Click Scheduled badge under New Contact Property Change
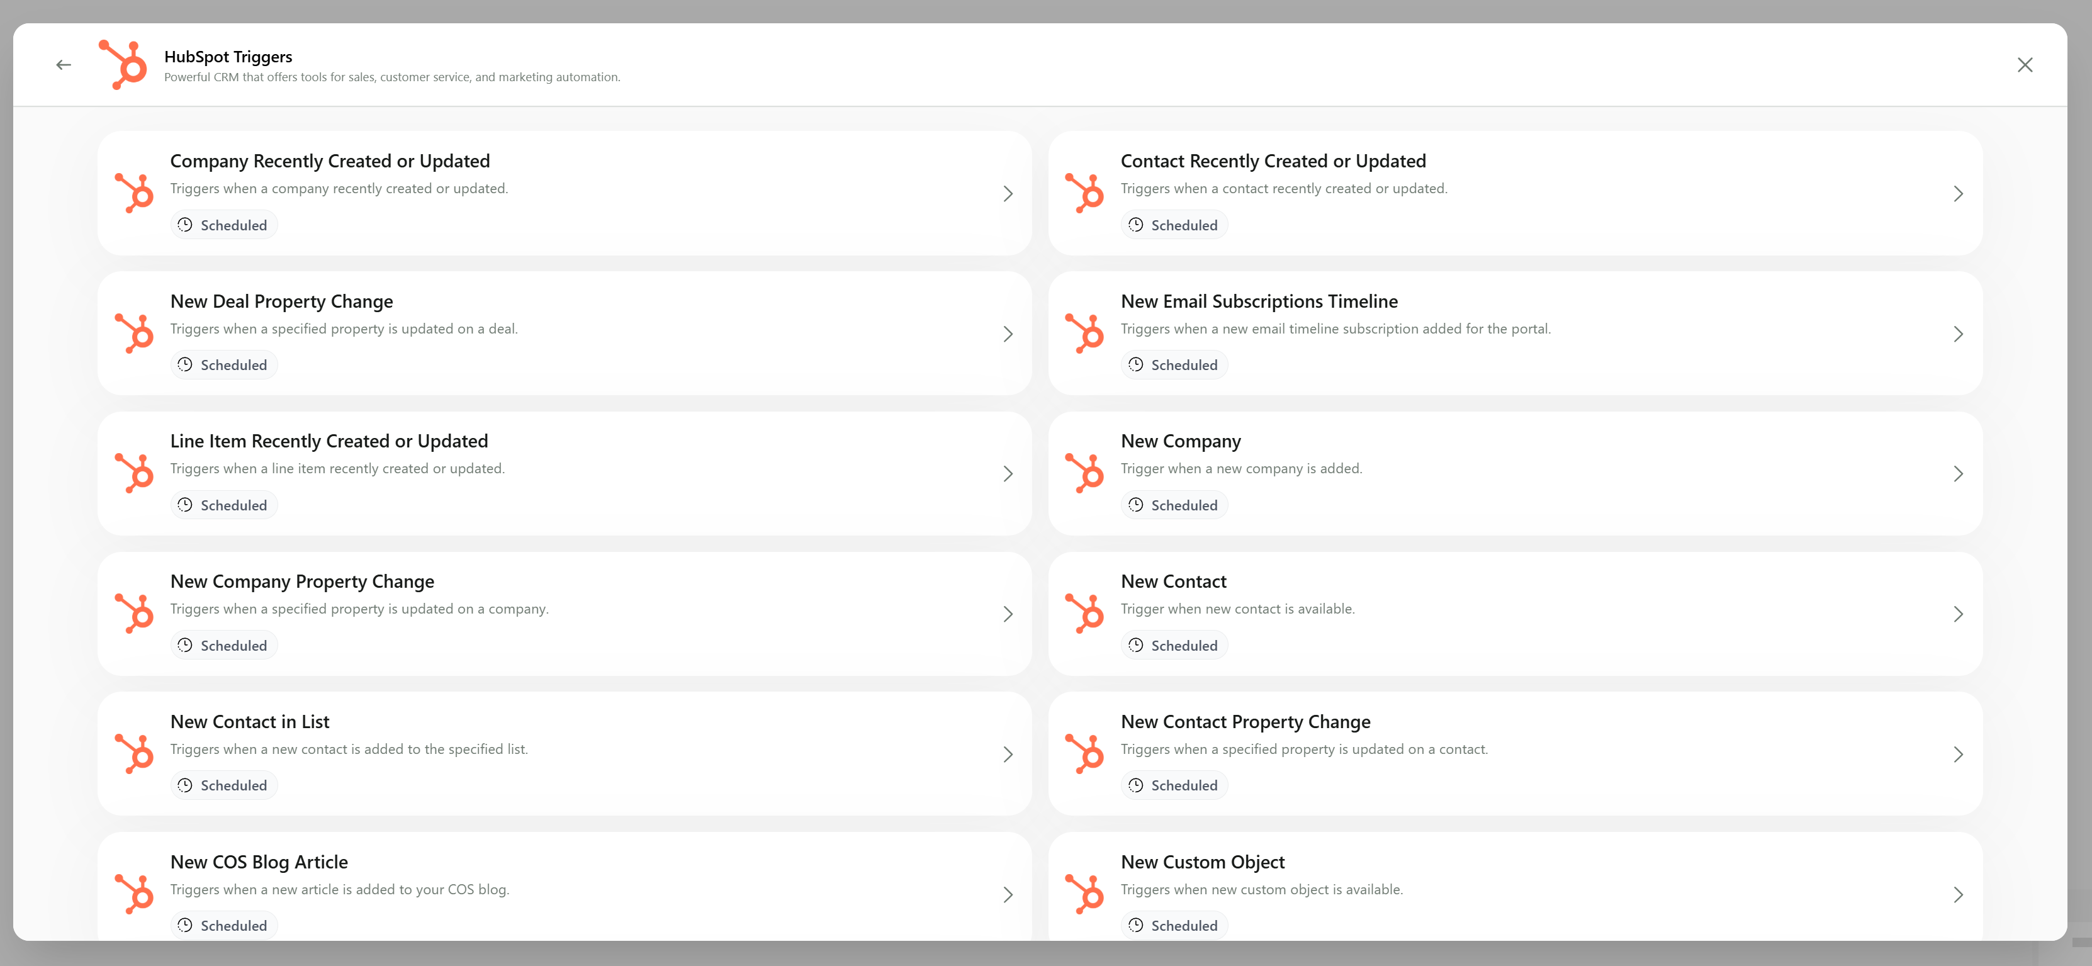The image size is (2092, 966). click(1174, 785)
